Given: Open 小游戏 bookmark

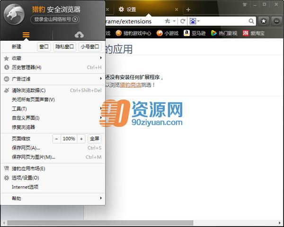Looking at the screenshot, I should click(x=168, y=33).
